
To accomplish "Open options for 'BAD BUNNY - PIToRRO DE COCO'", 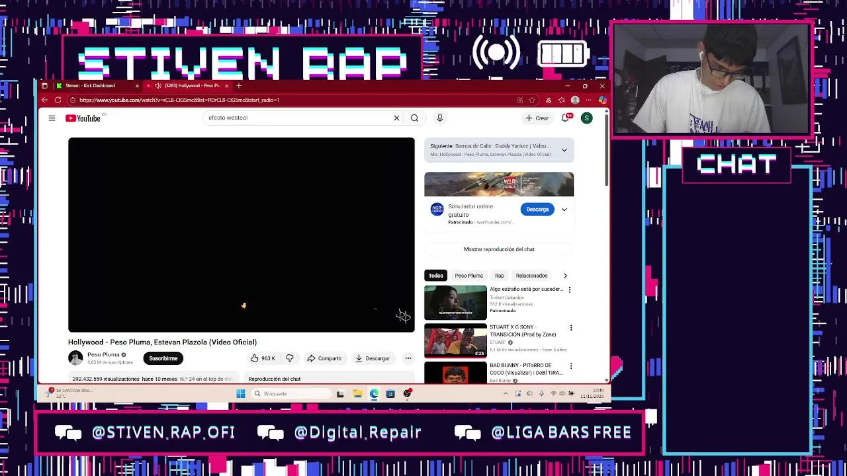I will (571, 366).
